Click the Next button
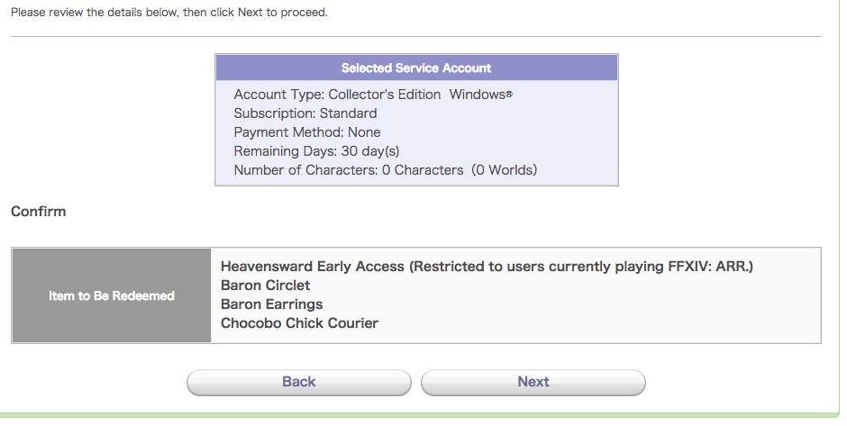Image resolution: width=847 pixels, height=426 pixels. pyautogui.click(x=533, y=382)
